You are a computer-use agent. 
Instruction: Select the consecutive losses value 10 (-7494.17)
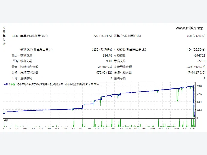[196, 67]
